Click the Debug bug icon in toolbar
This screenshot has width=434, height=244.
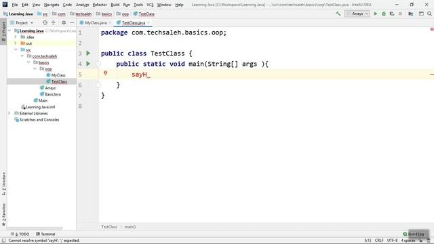[x=384, y=14]
